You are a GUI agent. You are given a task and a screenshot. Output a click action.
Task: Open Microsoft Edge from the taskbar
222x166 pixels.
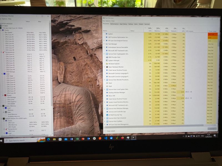coord(49,139)
